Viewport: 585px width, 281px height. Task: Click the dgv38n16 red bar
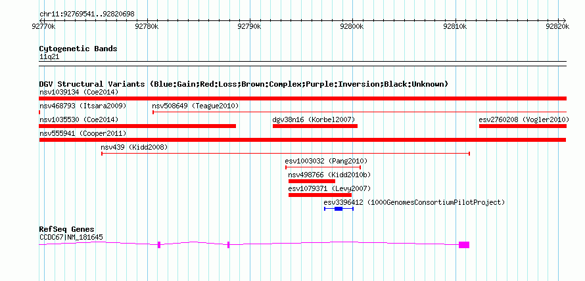(x=316, y=126)
